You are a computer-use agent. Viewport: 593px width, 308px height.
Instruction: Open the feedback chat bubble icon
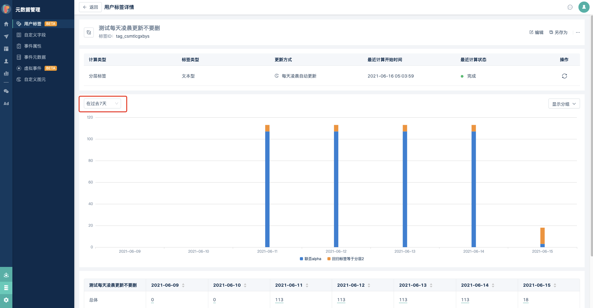(x=570, y=7)
